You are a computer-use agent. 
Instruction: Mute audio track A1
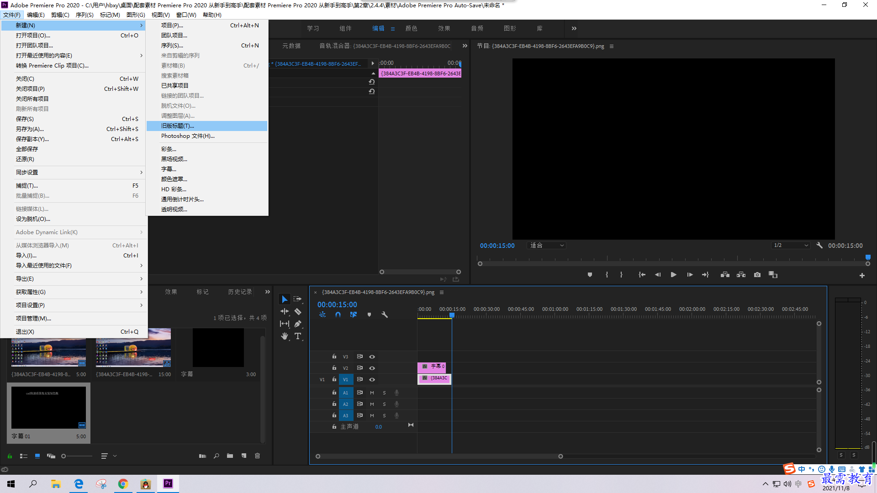(372, 393)
